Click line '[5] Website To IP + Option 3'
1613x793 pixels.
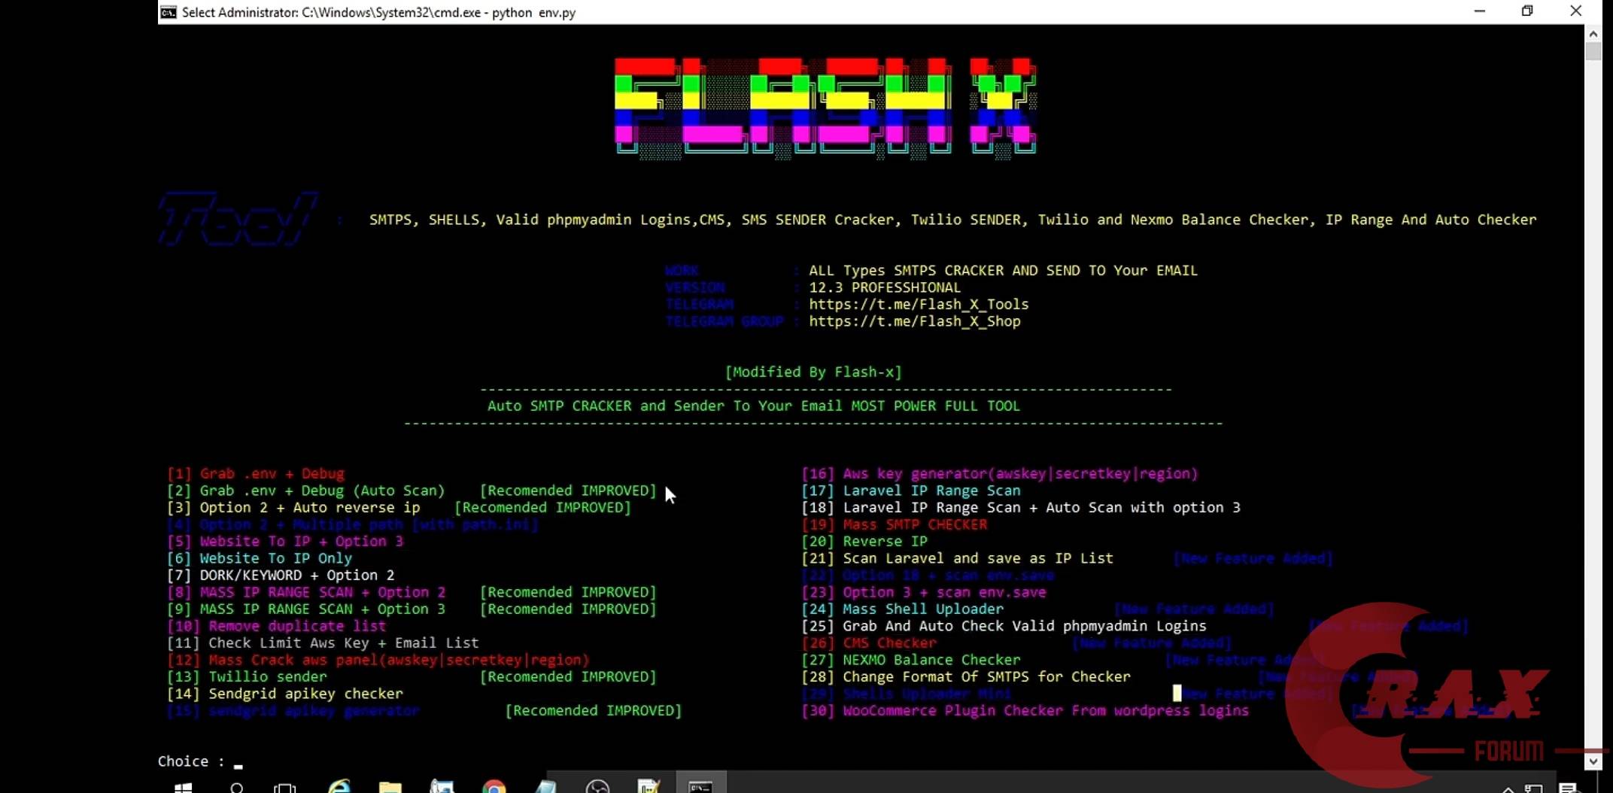285,541
